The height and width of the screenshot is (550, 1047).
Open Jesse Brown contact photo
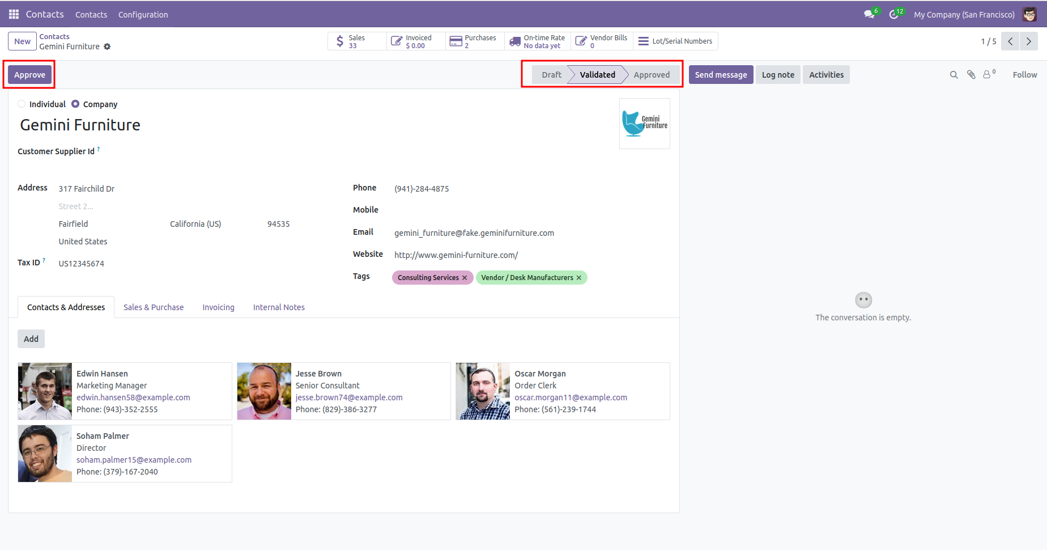click(x=264, y=391)
